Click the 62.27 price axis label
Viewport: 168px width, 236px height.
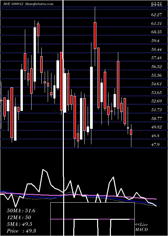point(157,15)
